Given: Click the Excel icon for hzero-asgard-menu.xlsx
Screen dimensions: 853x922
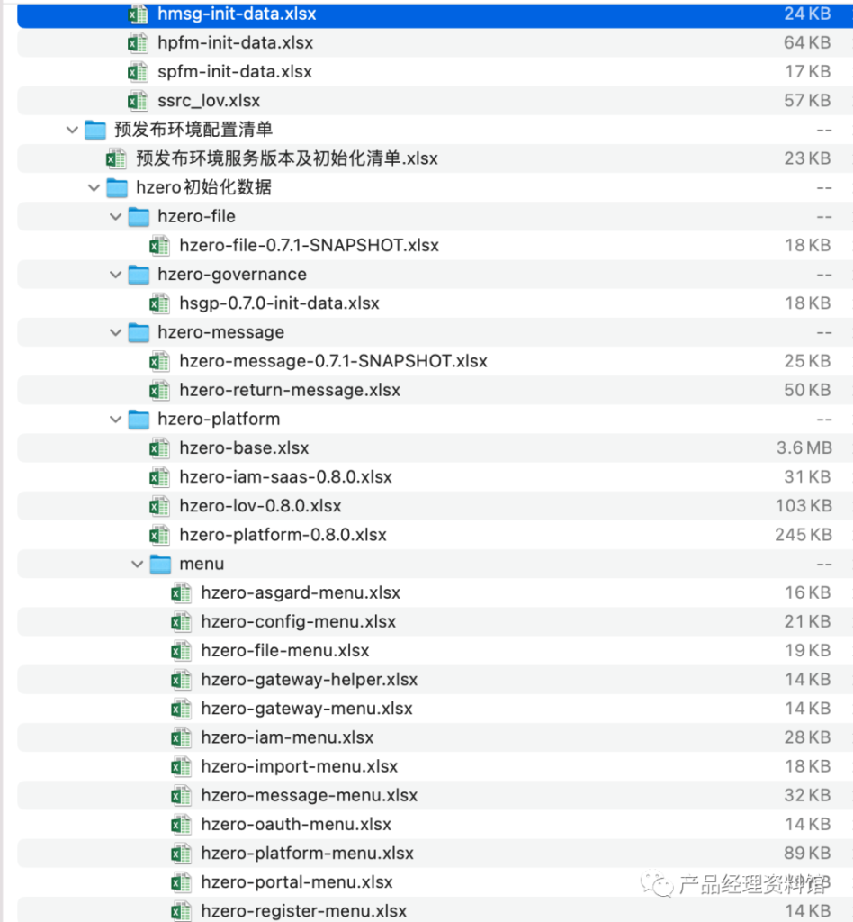Looking at the screenshot, I should [x=182, y=593].
